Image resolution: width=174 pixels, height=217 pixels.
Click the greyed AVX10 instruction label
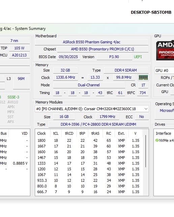pos(13,102)
